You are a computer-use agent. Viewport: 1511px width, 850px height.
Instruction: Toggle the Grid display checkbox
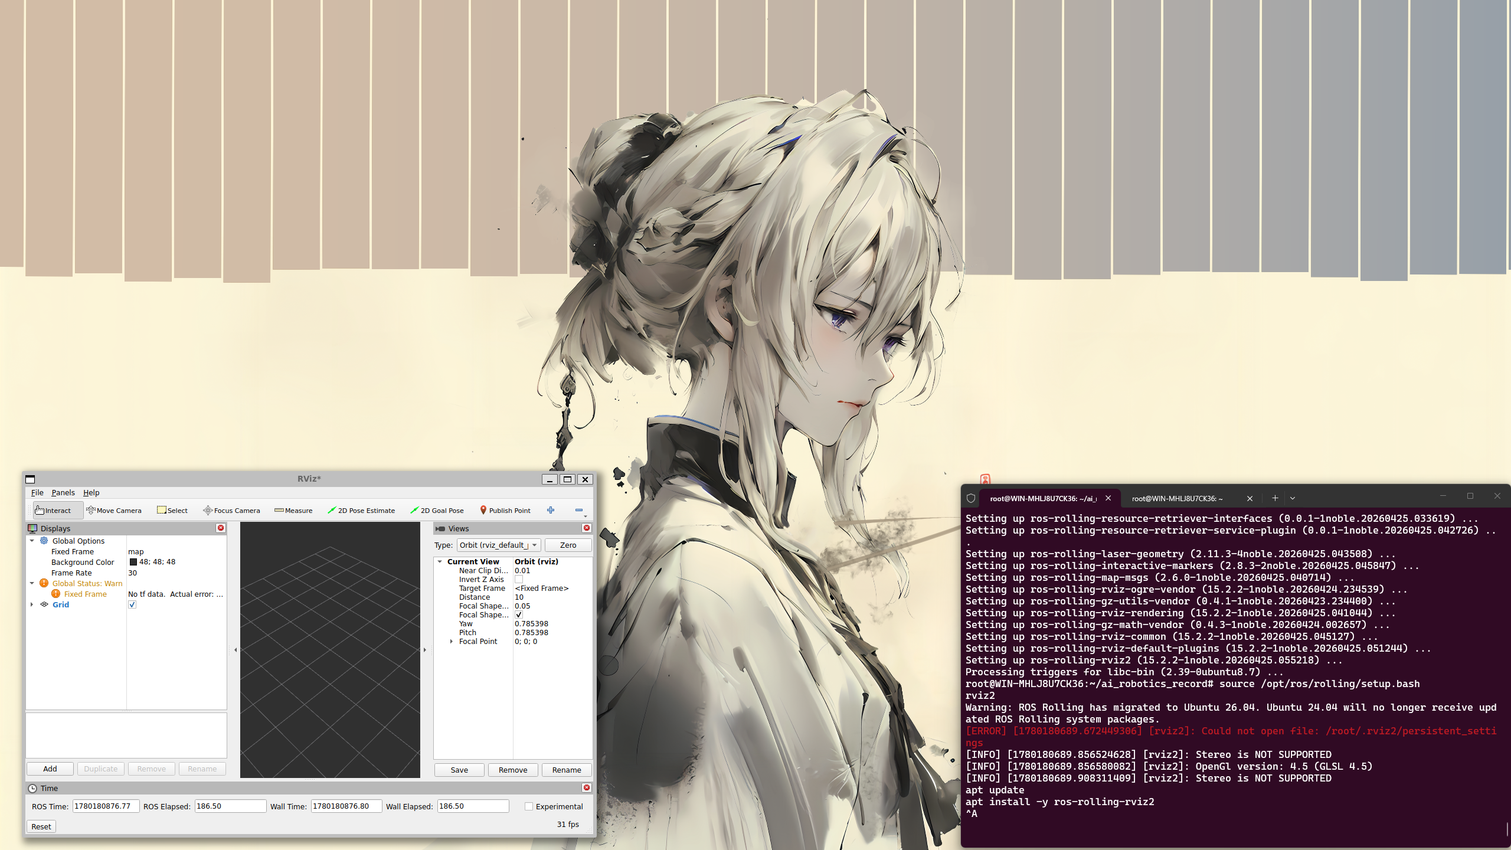tap(132, 604)
